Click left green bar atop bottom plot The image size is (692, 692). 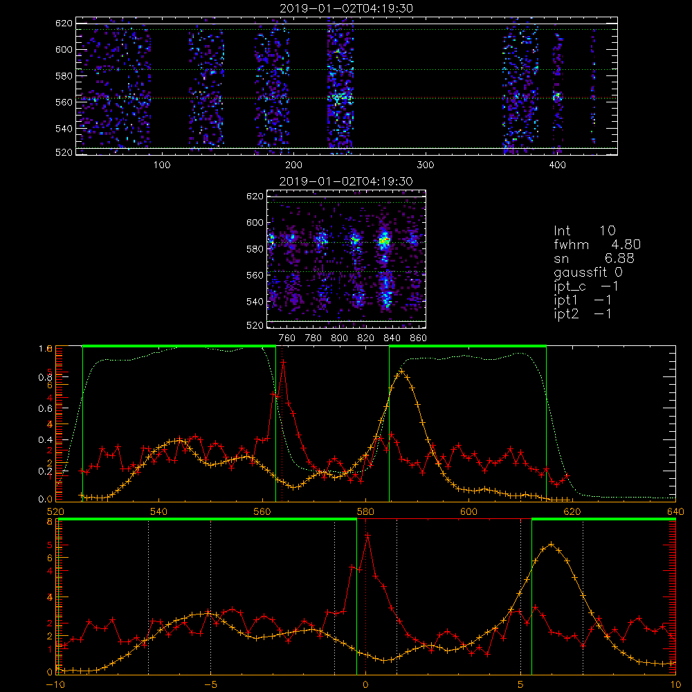click(x=208, y=519)
